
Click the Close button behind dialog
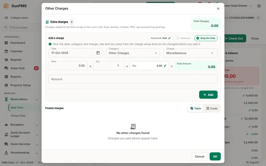tap(255, 38)
